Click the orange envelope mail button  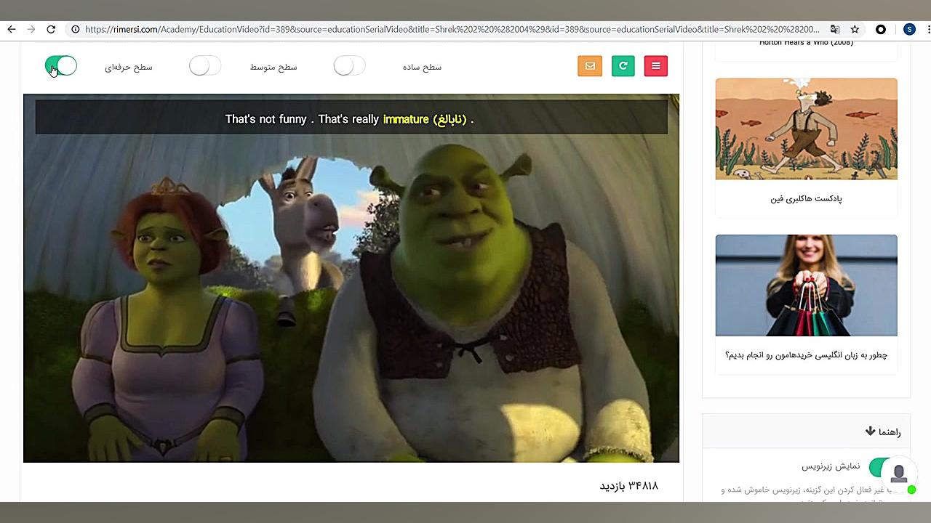click(x=590, y=66)
